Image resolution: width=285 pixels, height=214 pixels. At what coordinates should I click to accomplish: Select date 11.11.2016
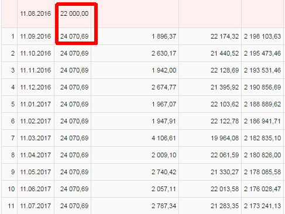tap(36, 70)
